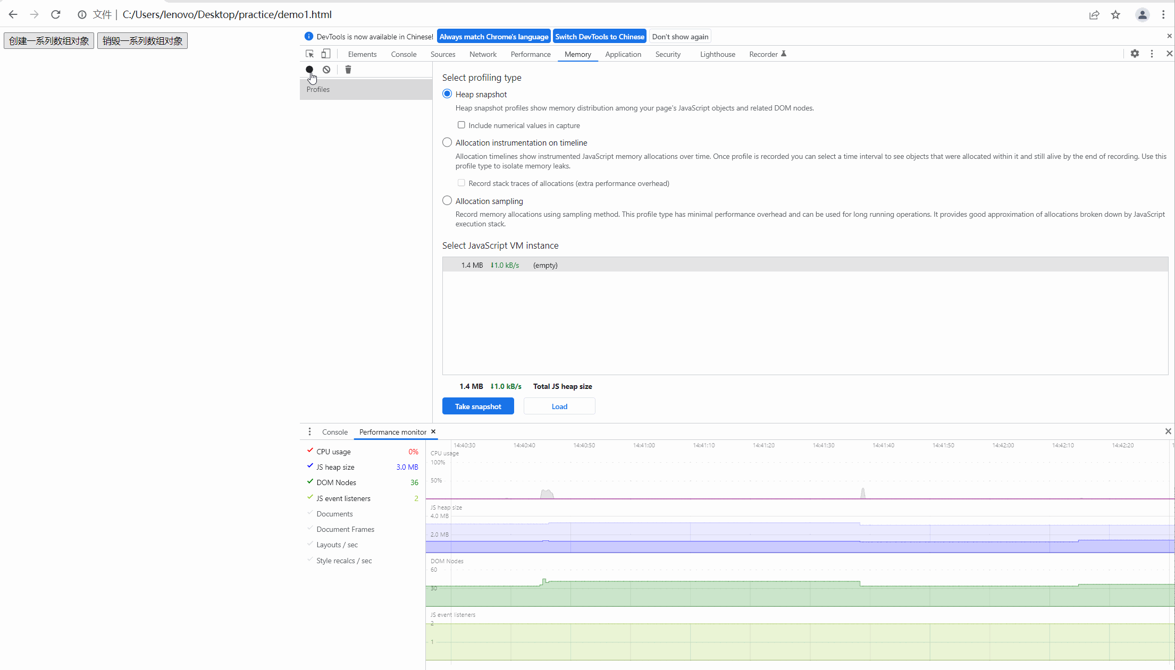Image resolution: width=1175 pixels, height=670 pixels.
Task: Open drawer three-dot more tools menu
Action: (309, 431)
